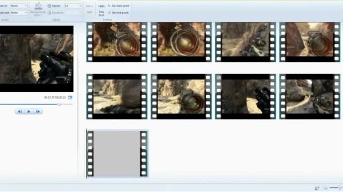Select third clip in second row

coord(245,97)
